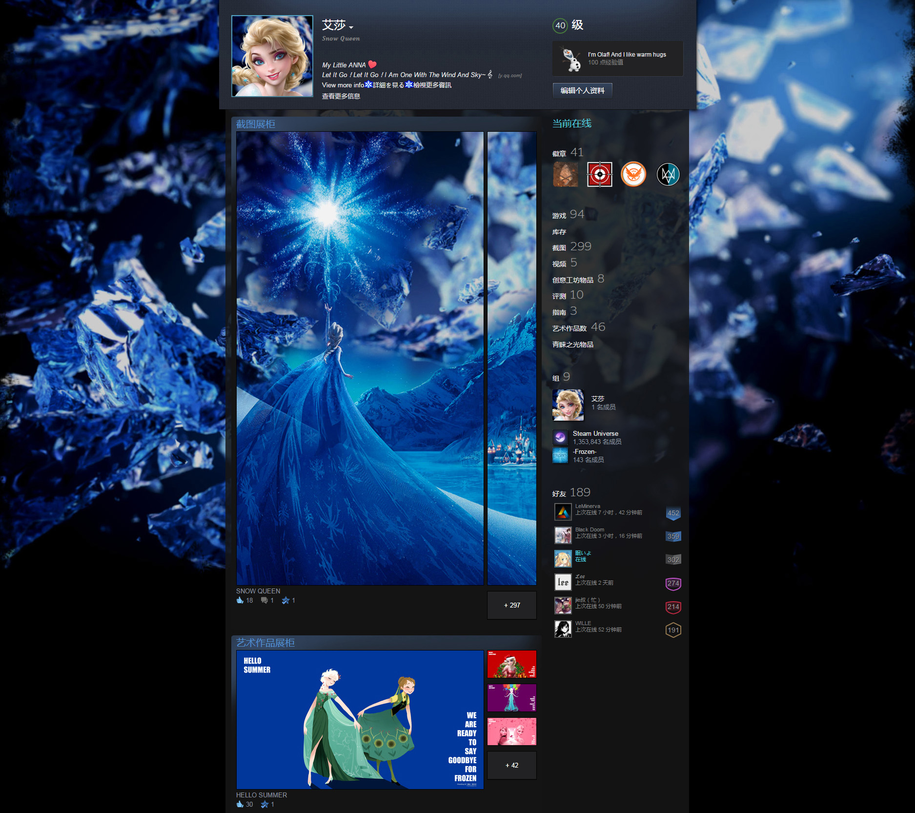The height and width of the screenshot is (813, 915).
Task: Open the brown rock badge icon
Action: click(565, 174)
